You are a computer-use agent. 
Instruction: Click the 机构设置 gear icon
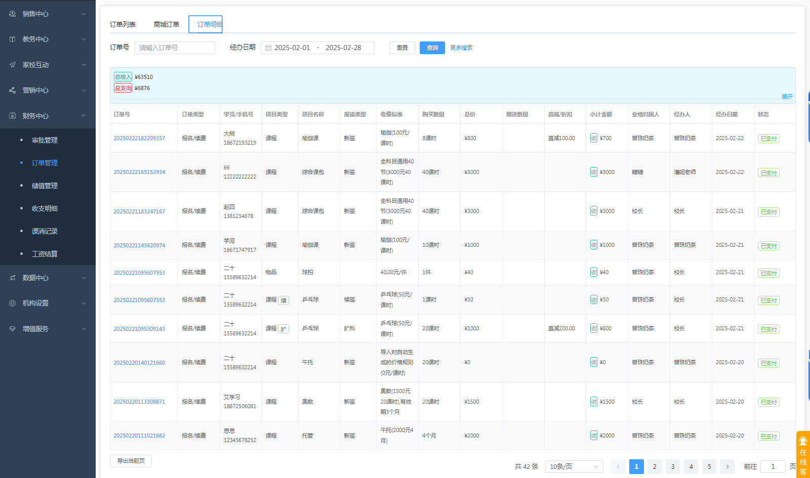point(13,303)
